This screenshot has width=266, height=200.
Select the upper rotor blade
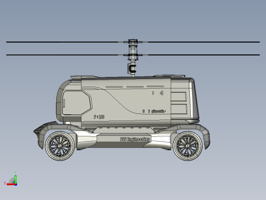pos(133,42)
